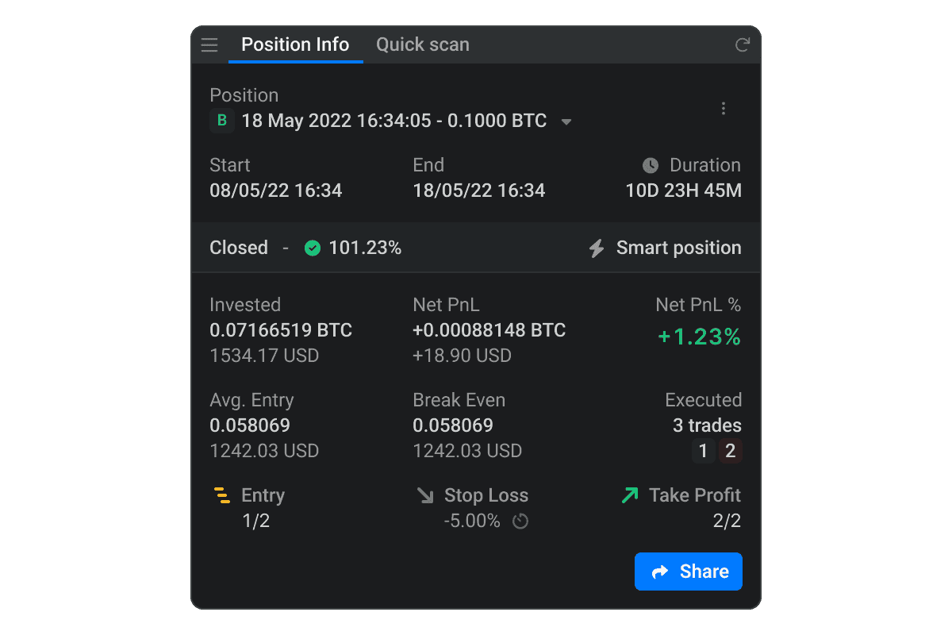952x635 pixels.
Task: Click the +1.23% Net PnL value
Action: [699, 337]
